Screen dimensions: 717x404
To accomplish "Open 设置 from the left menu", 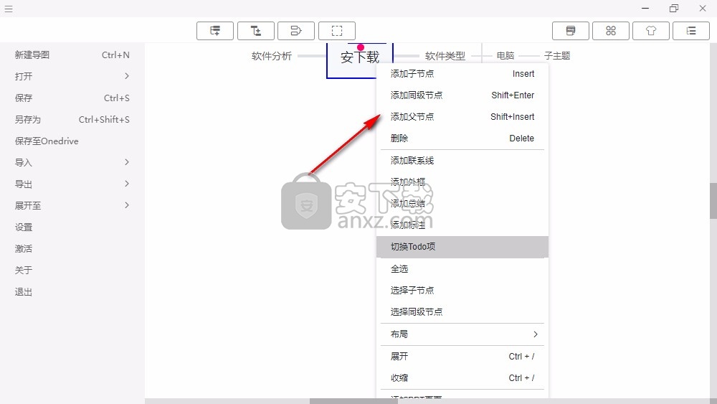I will (72, 227).
